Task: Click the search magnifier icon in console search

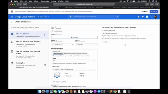Action: [x=71, y=17]
